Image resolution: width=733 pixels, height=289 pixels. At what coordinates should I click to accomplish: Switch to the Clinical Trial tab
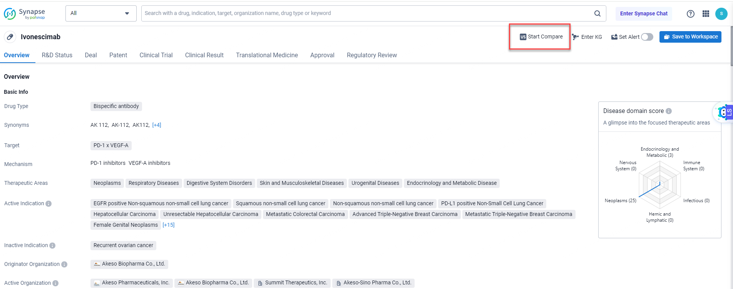pyautogui.click(x=156, y=55)
